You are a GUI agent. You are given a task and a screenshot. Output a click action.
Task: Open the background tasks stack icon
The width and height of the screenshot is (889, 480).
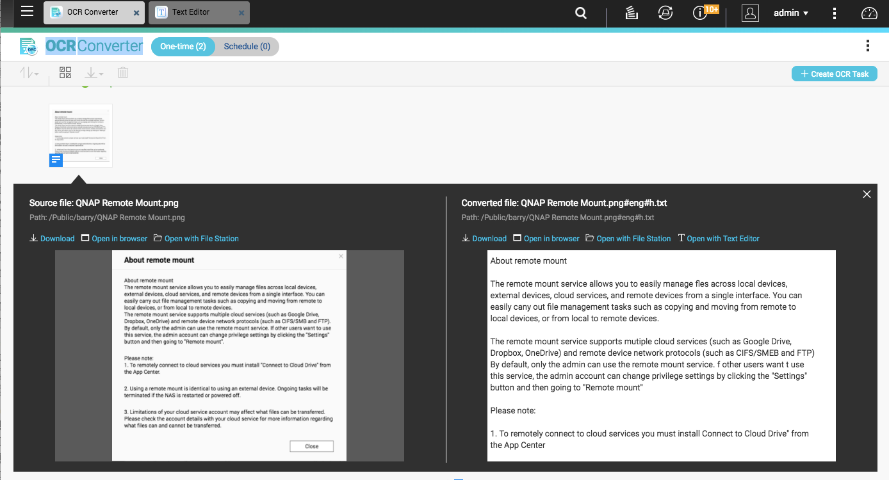(632, 13)
